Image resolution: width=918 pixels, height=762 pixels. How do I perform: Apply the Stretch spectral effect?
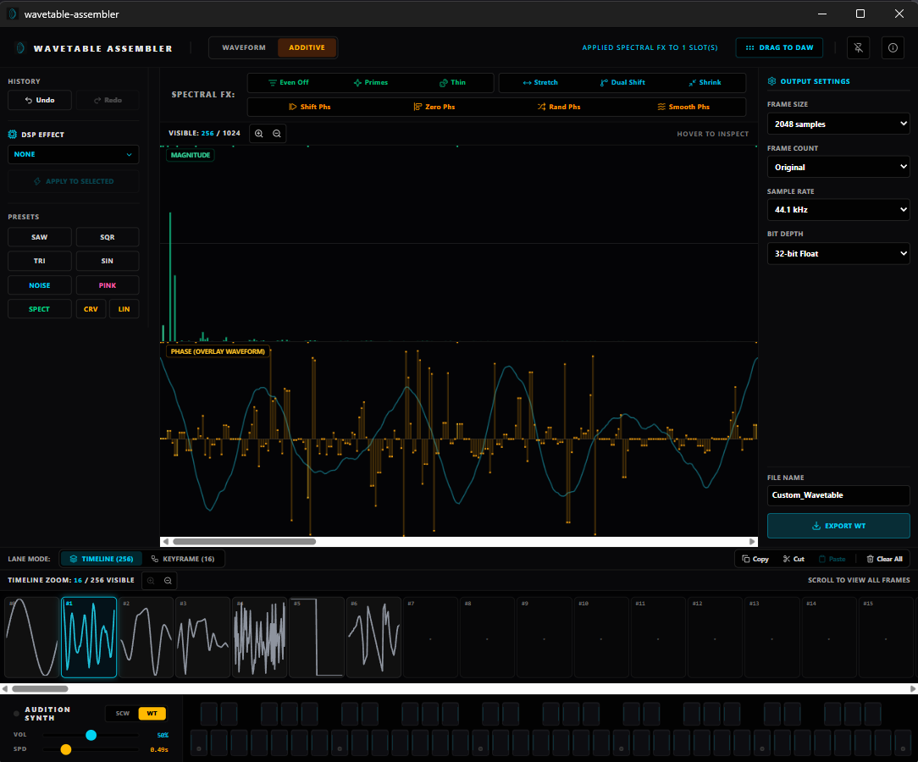click(540, 82)
